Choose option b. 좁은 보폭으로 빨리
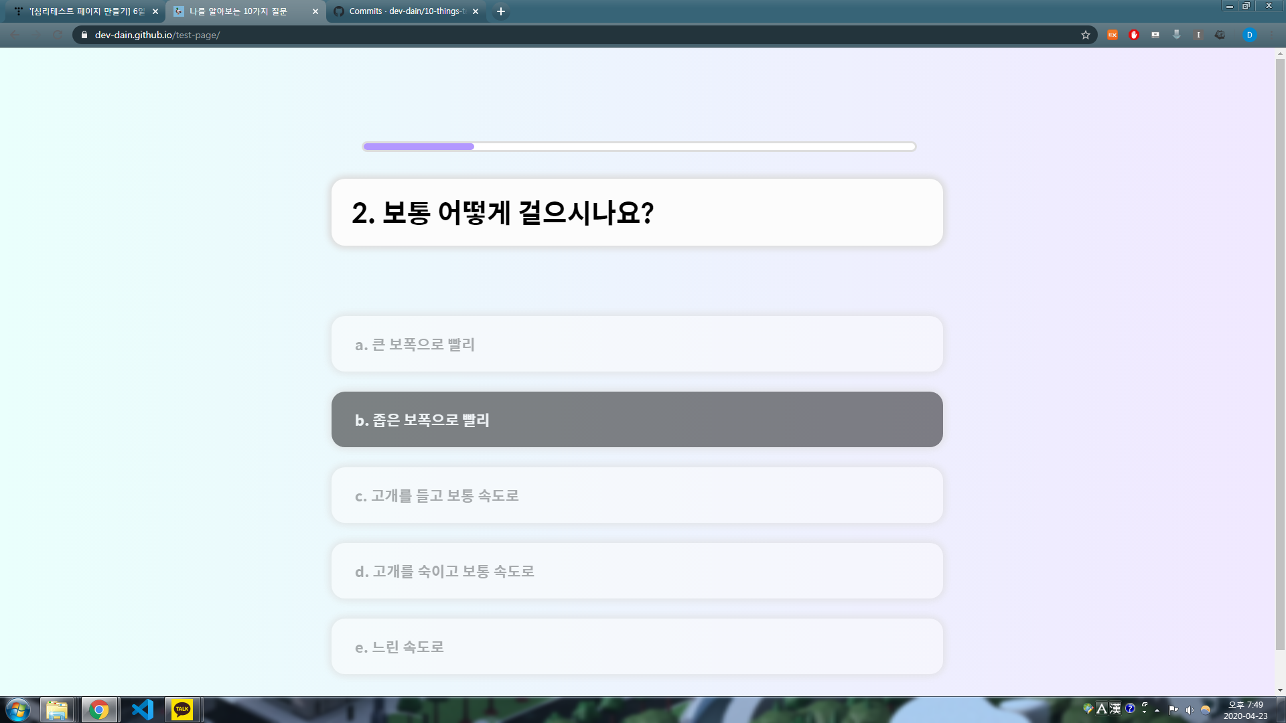The image size is (1286, 723). pyautogui.click(x=636, y=420)
